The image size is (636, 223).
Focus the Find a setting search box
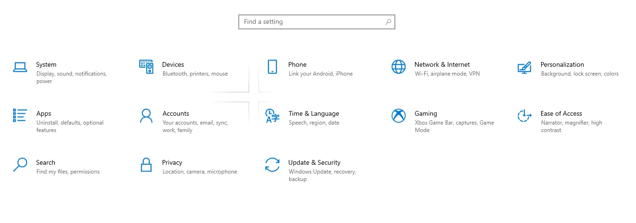point(317,22)
